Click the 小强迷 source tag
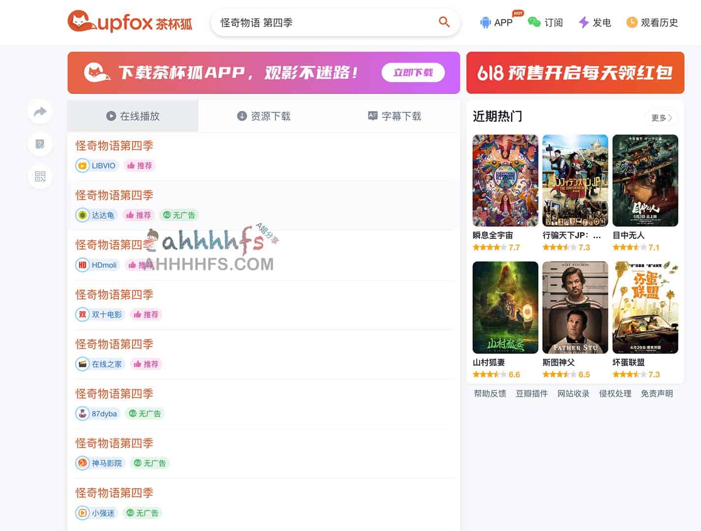 tap(96, 513)
